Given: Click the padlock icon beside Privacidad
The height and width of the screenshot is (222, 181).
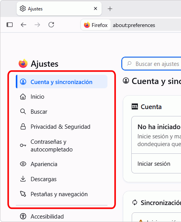Looking at the screenshot, I should 23,126.
